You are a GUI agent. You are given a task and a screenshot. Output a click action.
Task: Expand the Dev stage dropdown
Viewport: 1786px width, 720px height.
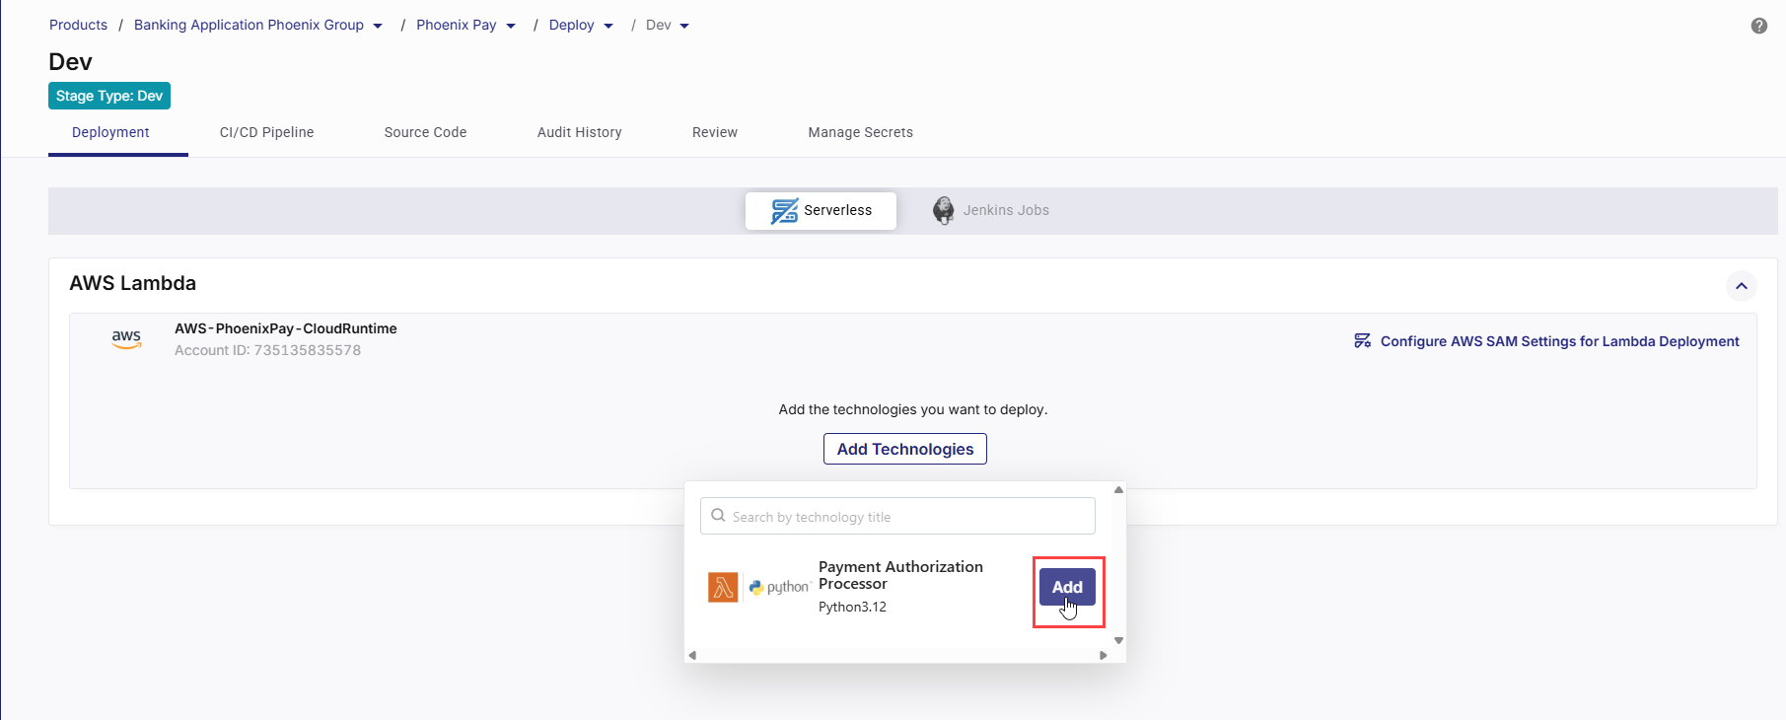pyautogui.click(x=684, y=26)
